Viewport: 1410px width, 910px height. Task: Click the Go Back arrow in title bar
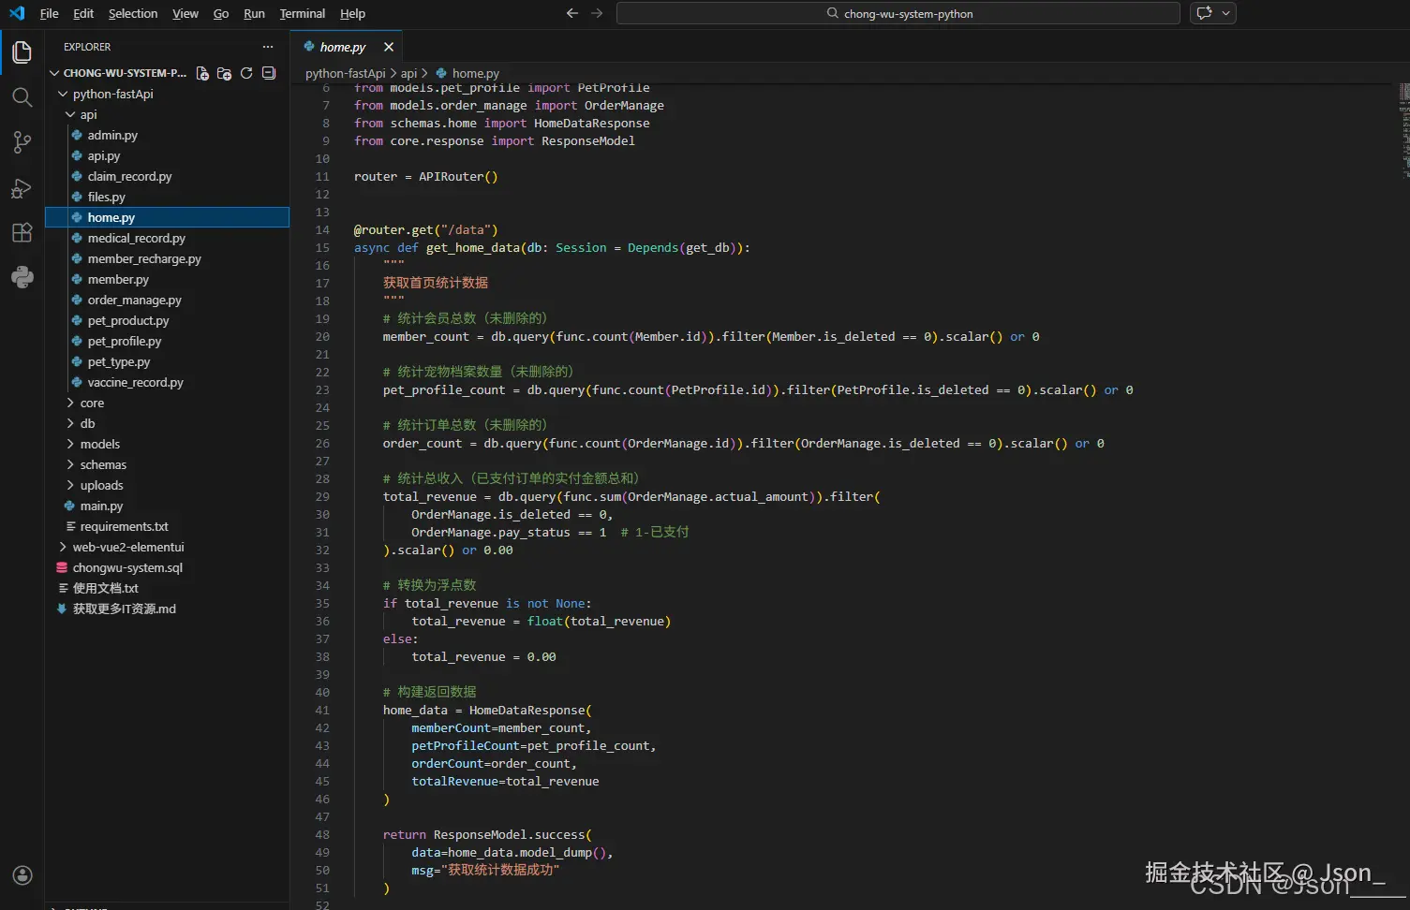click(571, 13)
